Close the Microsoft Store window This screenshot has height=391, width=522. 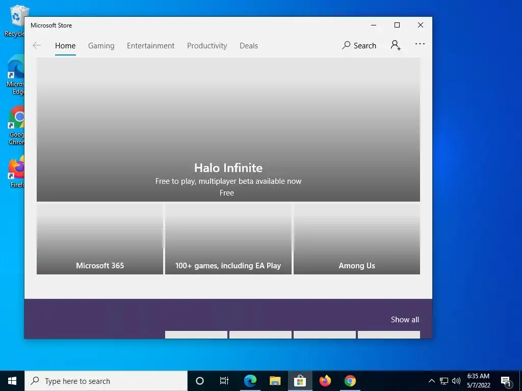coord(421,25)
